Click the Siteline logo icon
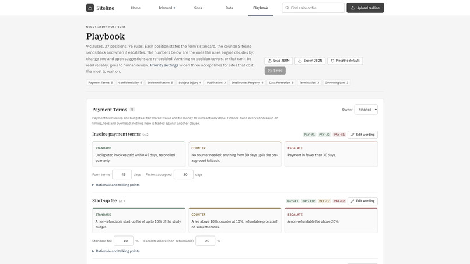470x264 pixels. click(x=90, y=8)
